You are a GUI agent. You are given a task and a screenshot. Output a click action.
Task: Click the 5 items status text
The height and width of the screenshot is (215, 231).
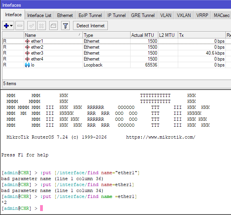tap(10, 84)
